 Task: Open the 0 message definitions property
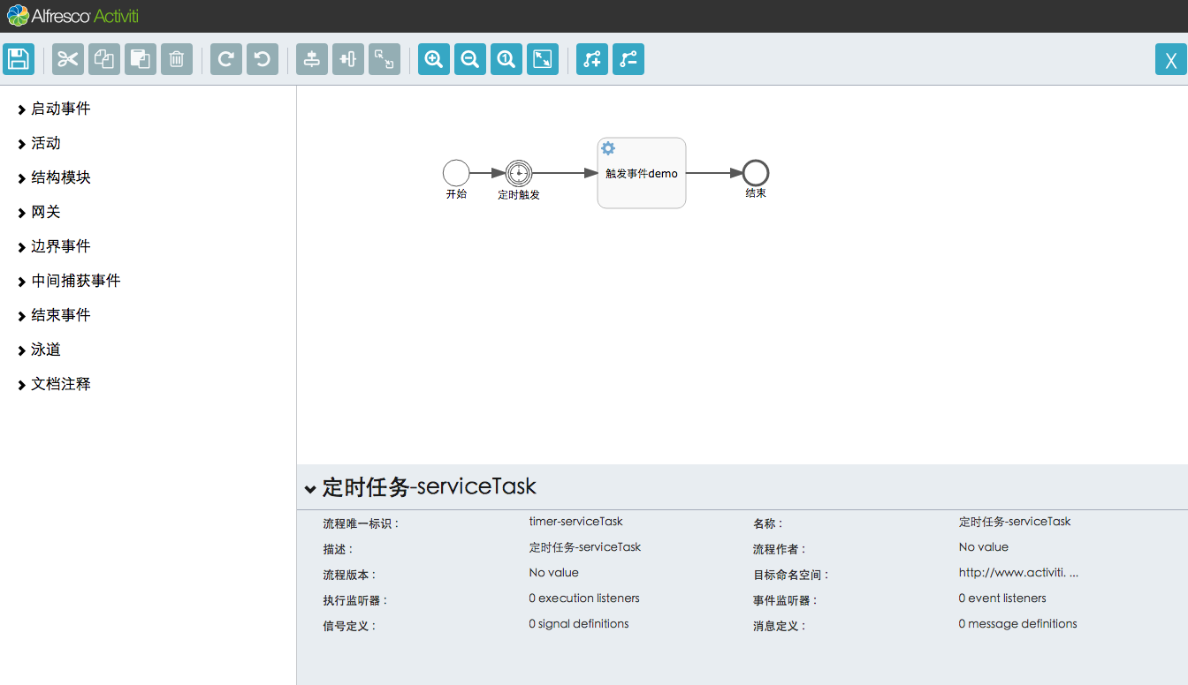1017,624
